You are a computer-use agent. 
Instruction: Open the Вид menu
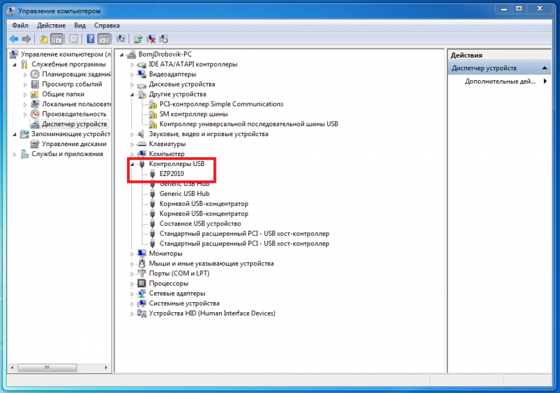[80, 25]
